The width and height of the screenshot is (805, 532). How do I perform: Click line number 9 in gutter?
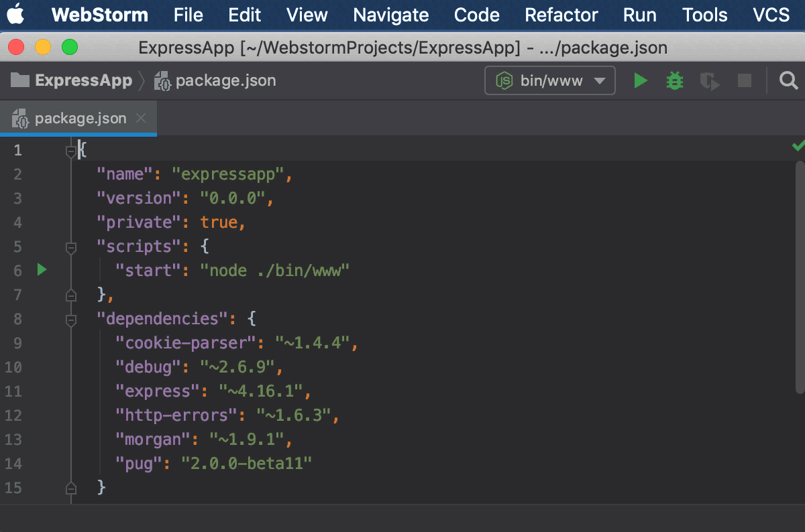pos(18,343)
